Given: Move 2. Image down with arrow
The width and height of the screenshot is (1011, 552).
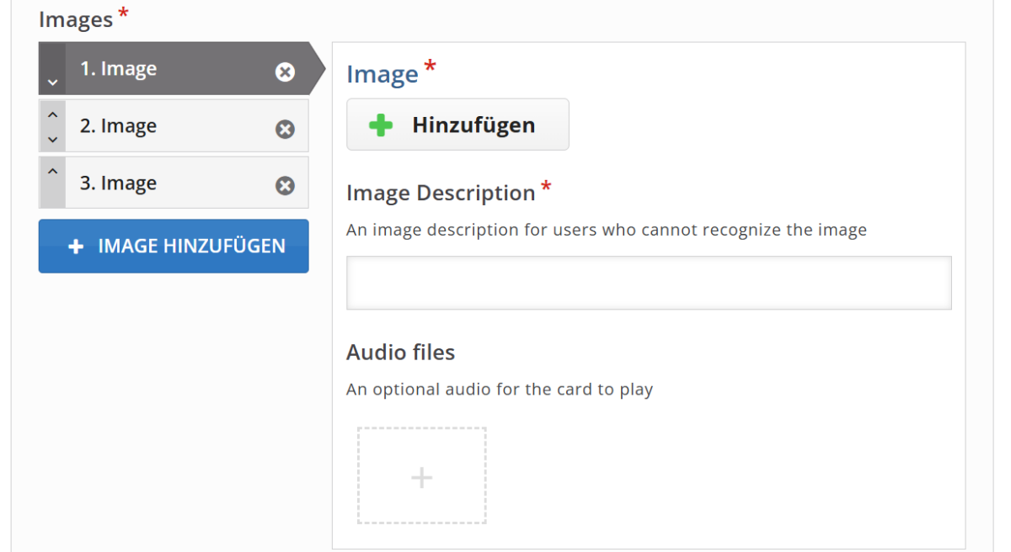Looking at the screenshot, I should click(52, 140).
